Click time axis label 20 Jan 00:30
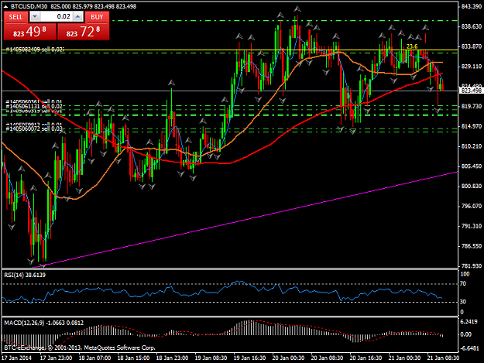Viewport: 484px width, 363px height. coord(288,358)
